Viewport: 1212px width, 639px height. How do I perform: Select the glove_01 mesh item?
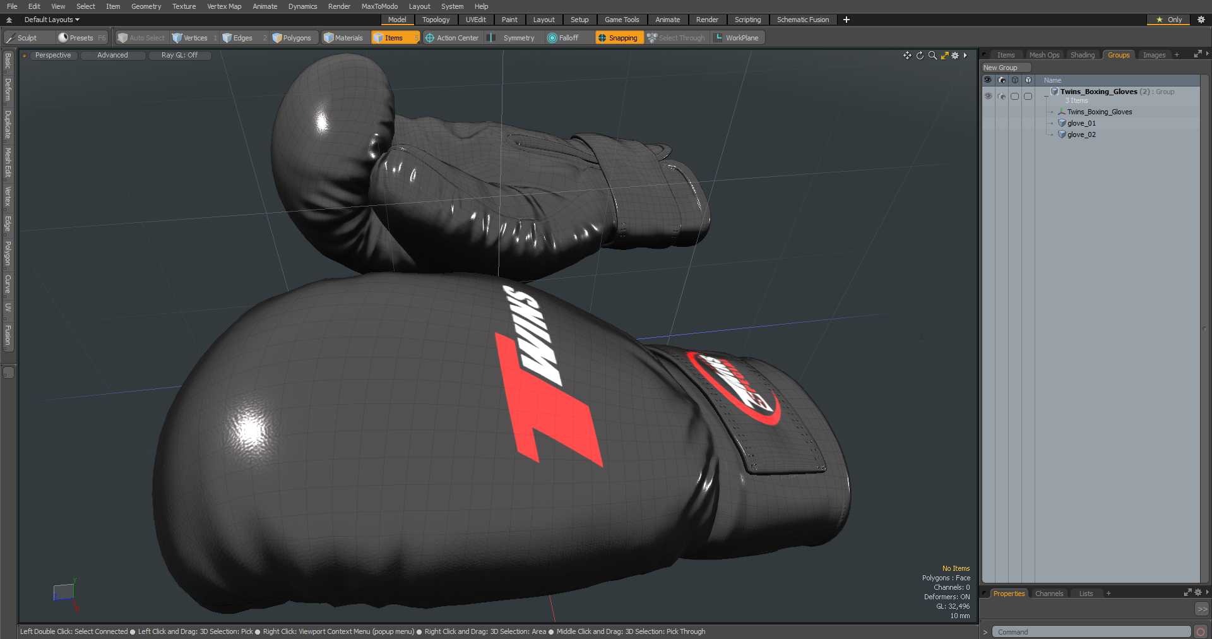(1081, 123)
